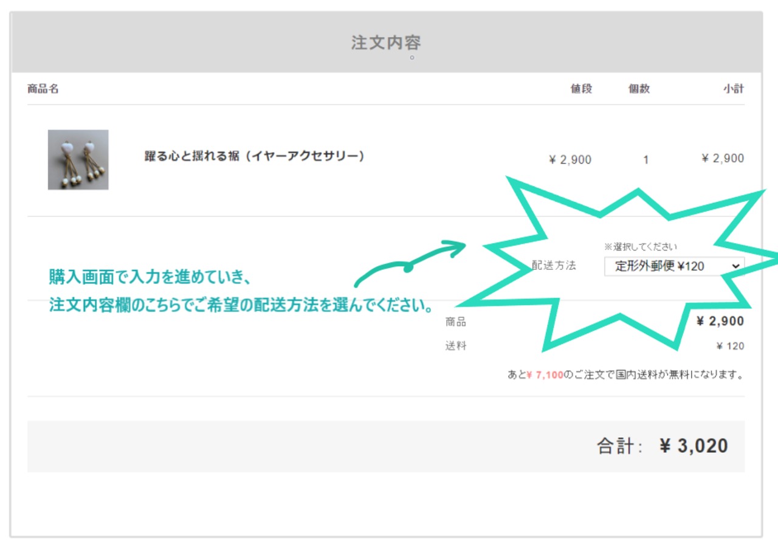Click the 商品名 column header

click(43, 89)
